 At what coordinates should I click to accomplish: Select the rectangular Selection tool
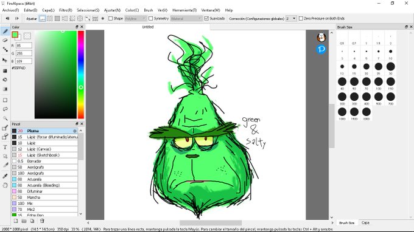[5, 100]
